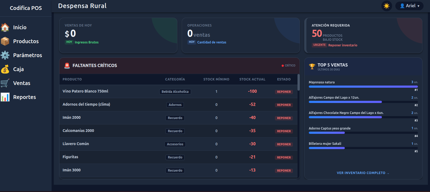Click the Estado column header
The image size is (430, 192).
pyautogui.click(x=284, y=79)
